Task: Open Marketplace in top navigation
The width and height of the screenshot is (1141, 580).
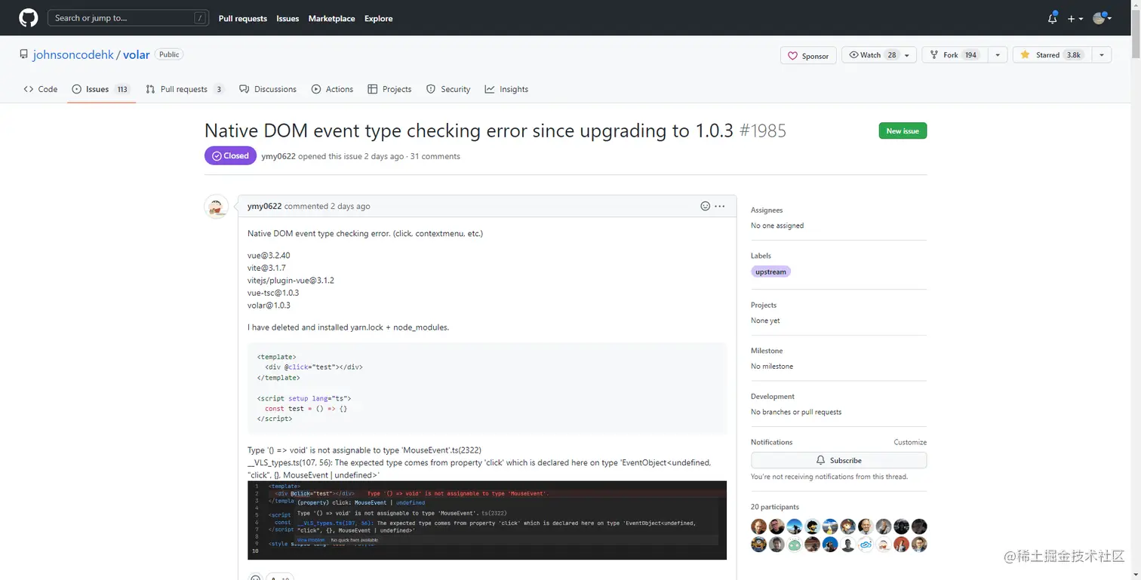Action: tap(331, 18)
